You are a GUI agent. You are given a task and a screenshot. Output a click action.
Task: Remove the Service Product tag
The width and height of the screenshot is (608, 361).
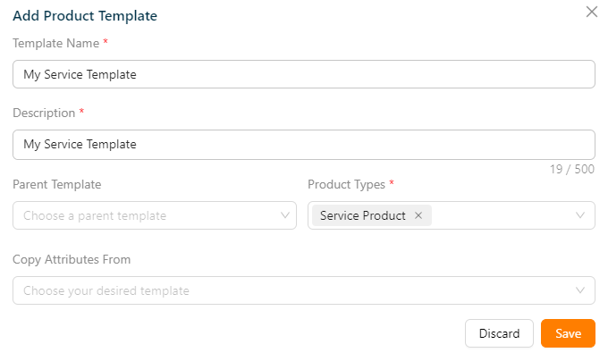(418, 215)
